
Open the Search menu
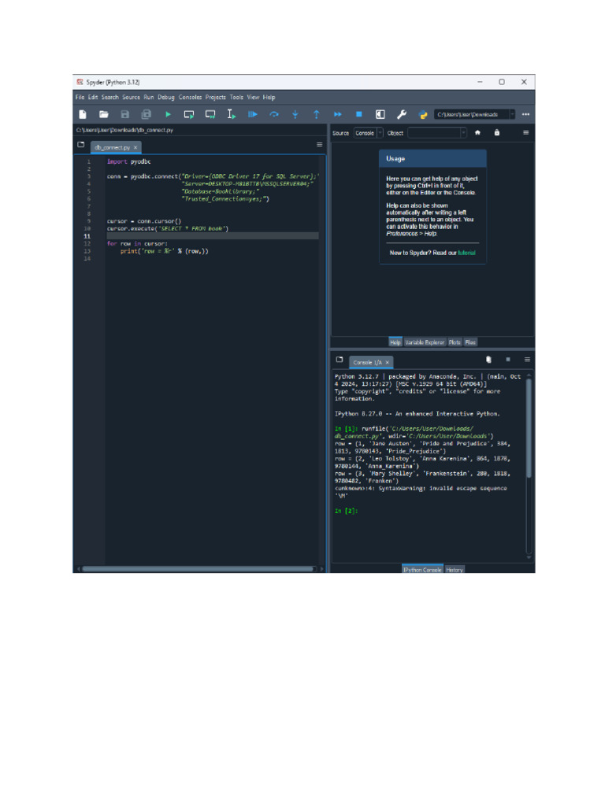point(110,97)
